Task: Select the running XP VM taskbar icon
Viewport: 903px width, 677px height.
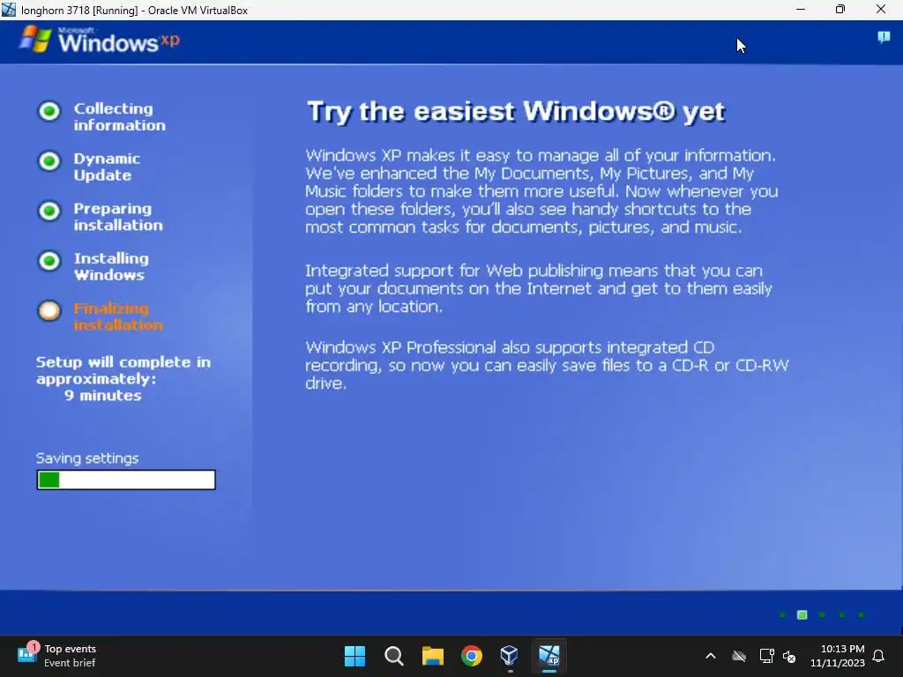Action: (549, 656)
